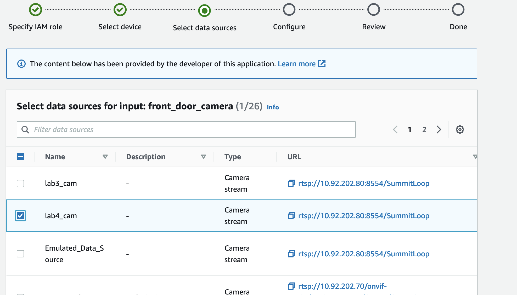
Task: Copy lab3_cam RTSP URL icon
Action: (291, 183)
